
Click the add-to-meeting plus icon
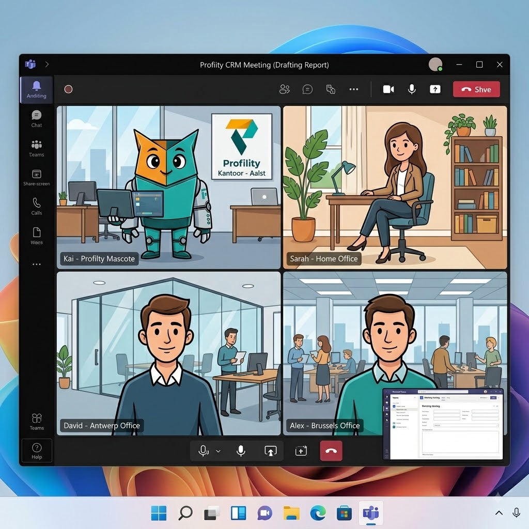(x=301, y=450)
